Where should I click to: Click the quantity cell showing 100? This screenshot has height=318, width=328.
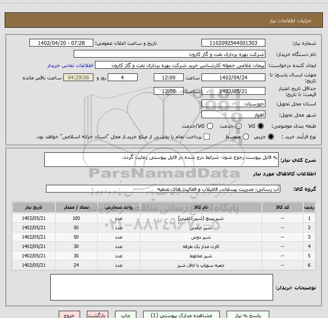click(x=76, y=218)
